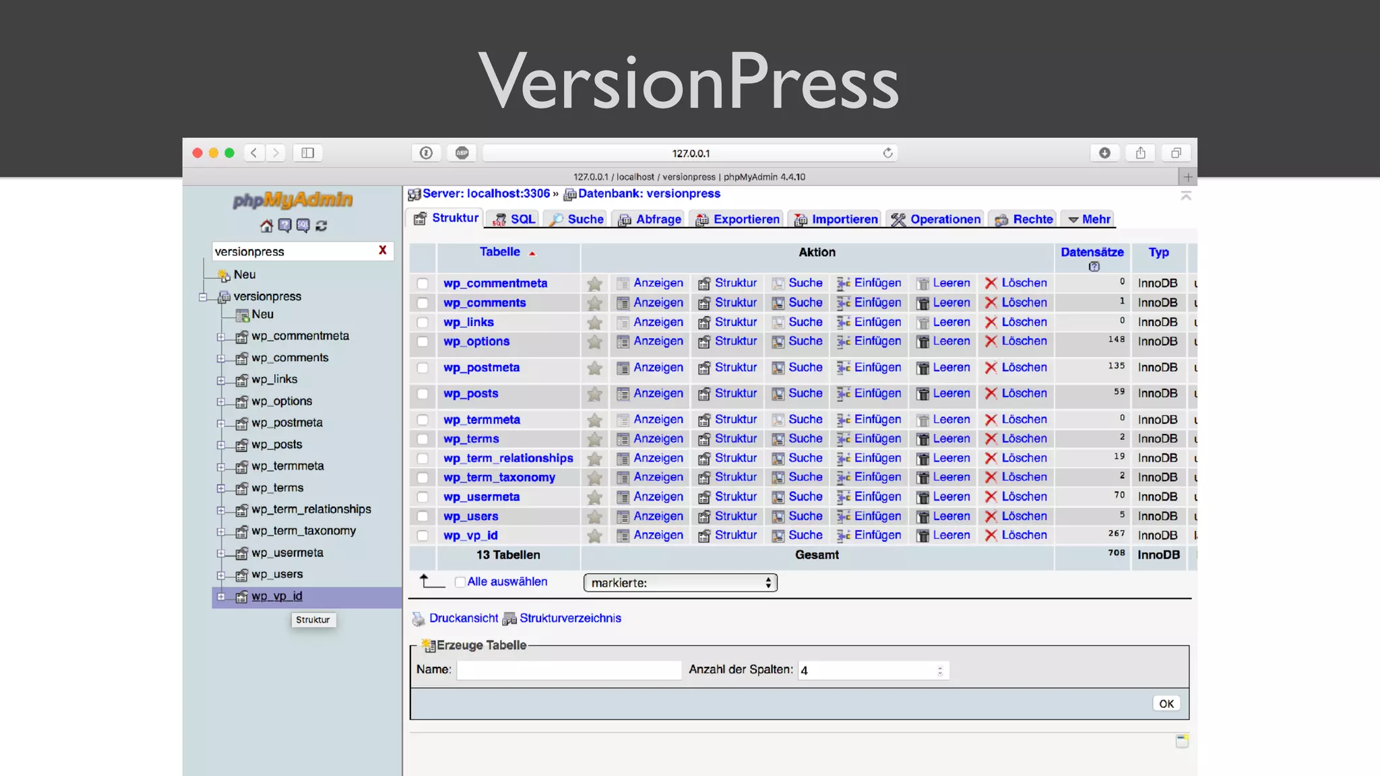
Task: Click the Safari reload page icon
Action: point(887,153)
